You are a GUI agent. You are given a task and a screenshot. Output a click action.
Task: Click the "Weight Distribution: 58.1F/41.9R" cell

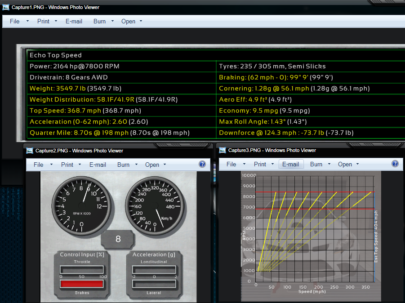point(121,99)
